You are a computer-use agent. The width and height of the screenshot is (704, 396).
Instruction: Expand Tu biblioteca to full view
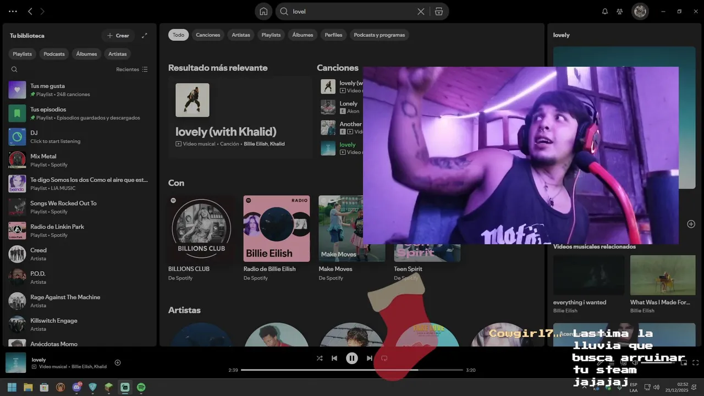(x=144, y=35)
